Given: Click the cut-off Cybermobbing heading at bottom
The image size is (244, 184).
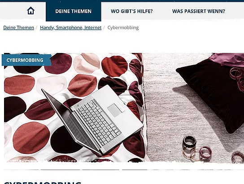Looking at the screenshot, I should [x=43, y=183].
